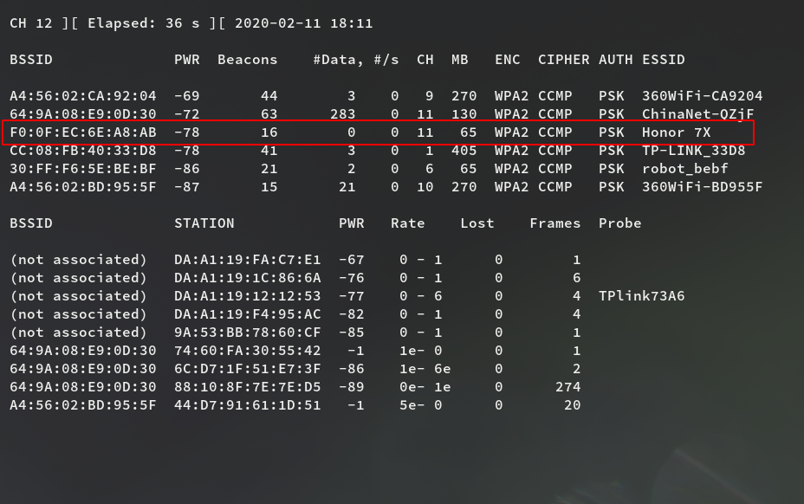The image size is (804, 504).
Task: Click station MAC 44:D7:91:61:1D:51
Action: [248, 405]
